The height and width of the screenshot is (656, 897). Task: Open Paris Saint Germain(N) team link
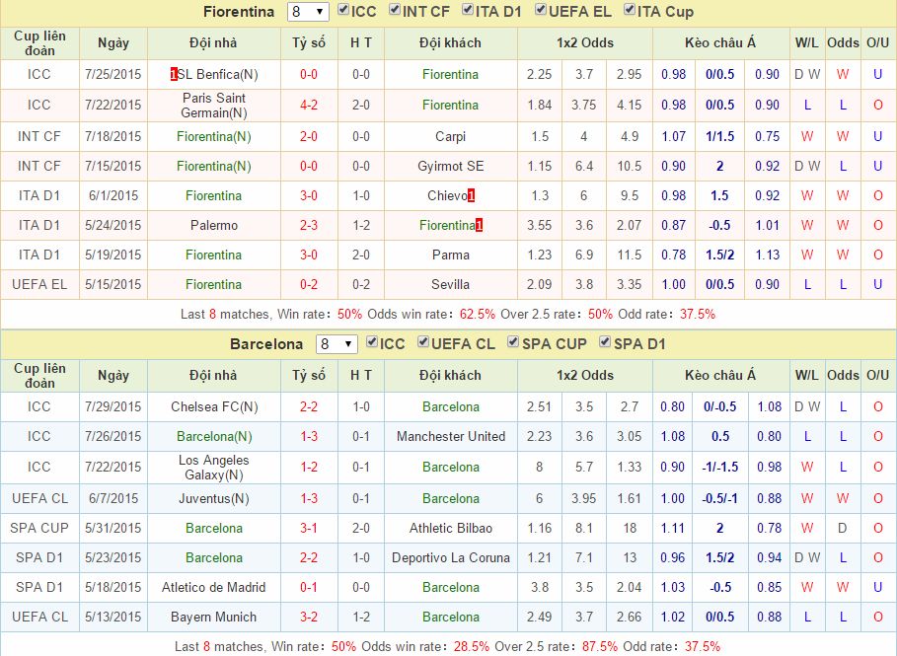(x=214, y=106)
